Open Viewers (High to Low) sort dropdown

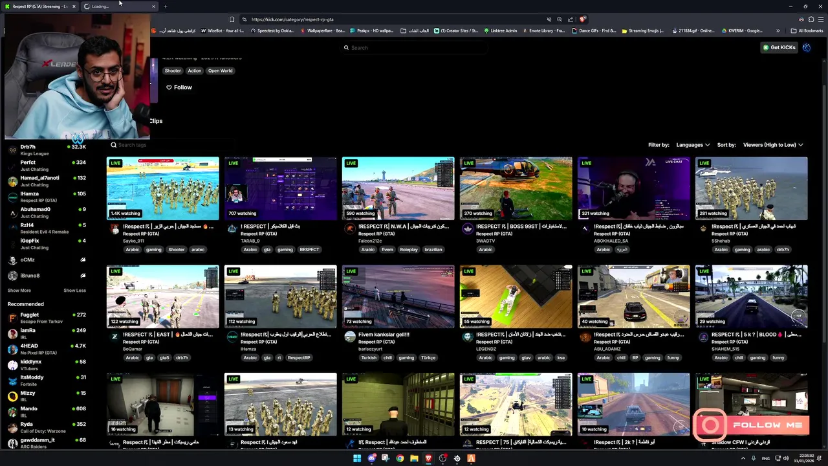(773, 145)
